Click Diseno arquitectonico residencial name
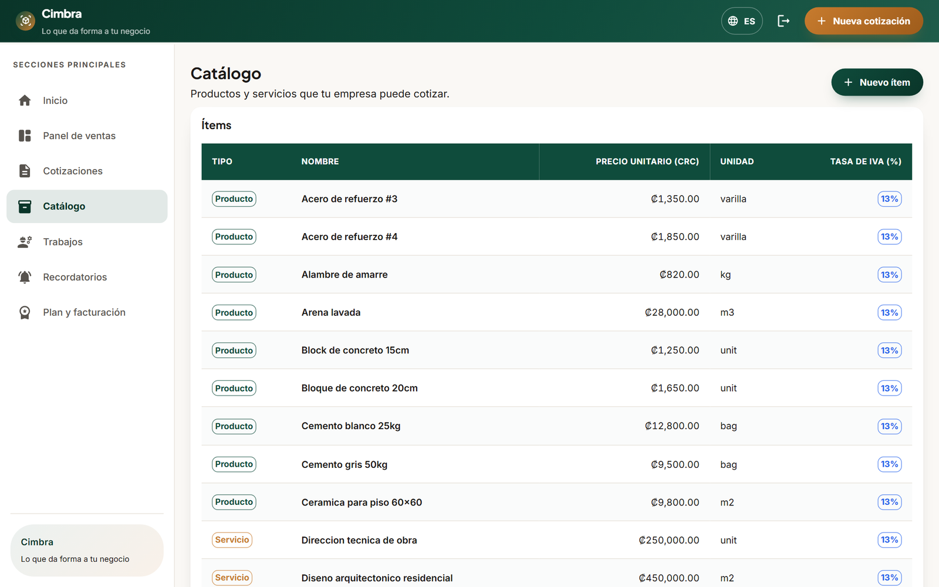The width and height of the screenshot is (939, 587). [x=377, y=578]
